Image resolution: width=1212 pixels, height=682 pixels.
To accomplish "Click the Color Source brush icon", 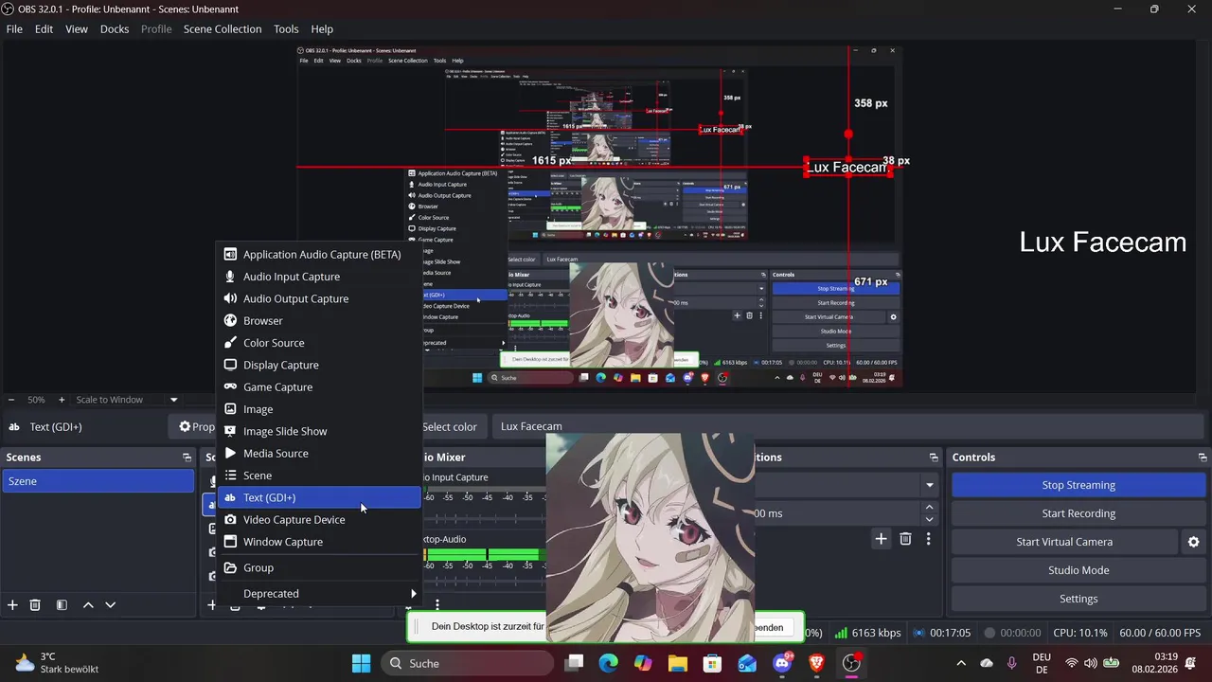I will click(230, 343).
